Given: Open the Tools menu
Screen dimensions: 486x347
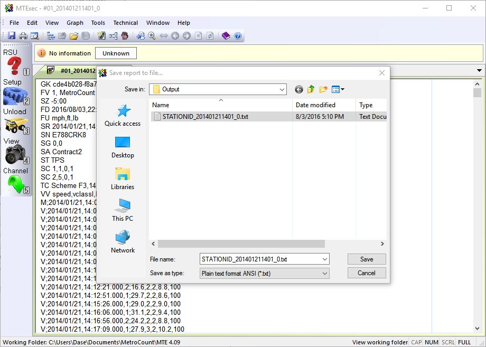Looking at the screenshot, I should 98,23.
